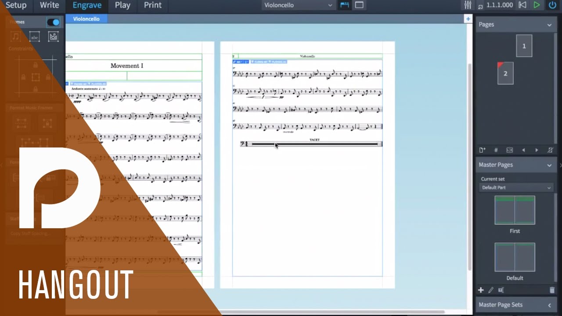Collapse the Pages panel section
This screenshot has width=562, height=316.
click(x=549, y=25)
